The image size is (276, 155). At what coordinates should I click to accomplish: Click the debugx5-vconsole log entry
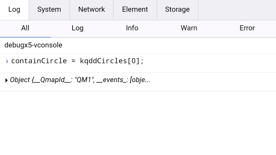(33, 45)
